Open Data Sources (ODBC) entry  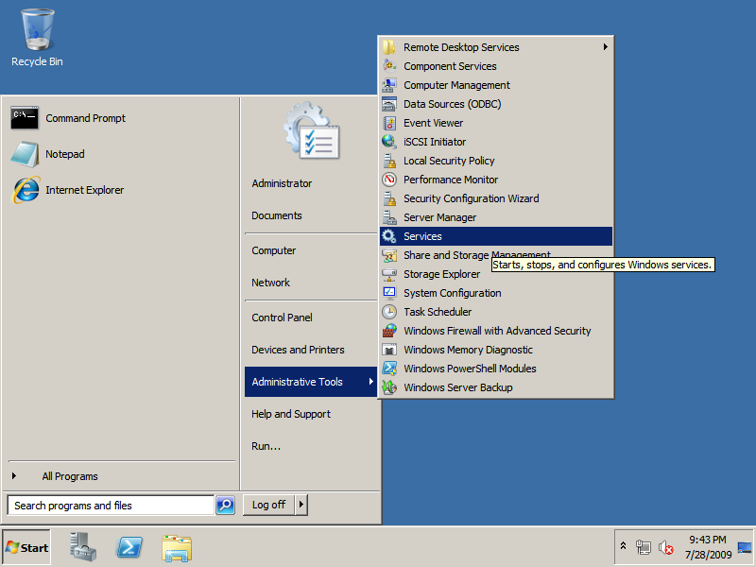(496, 104)
